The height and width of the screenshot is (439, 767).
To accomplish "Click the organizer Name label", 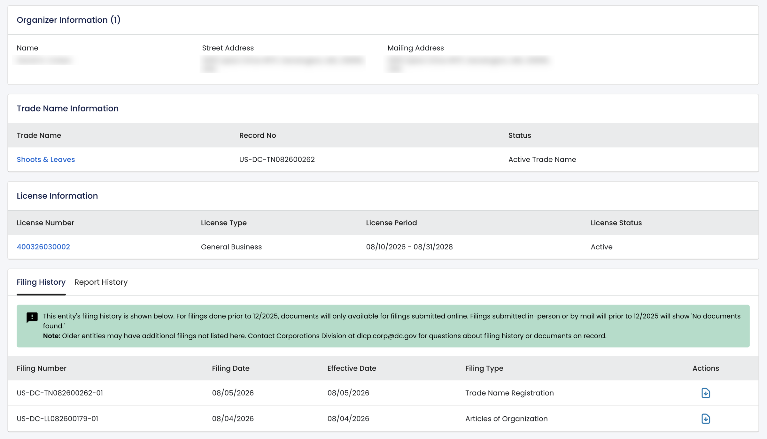I will pyautogui.click(x=27, y=48).
